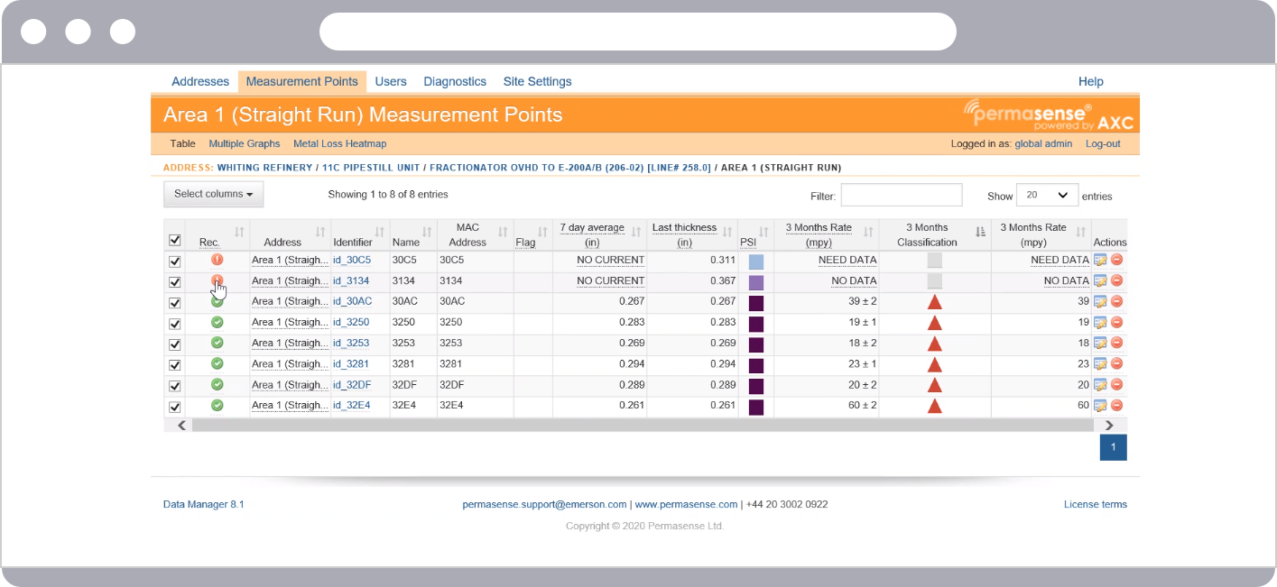Sort table by the Rec. column

(217, 234)
